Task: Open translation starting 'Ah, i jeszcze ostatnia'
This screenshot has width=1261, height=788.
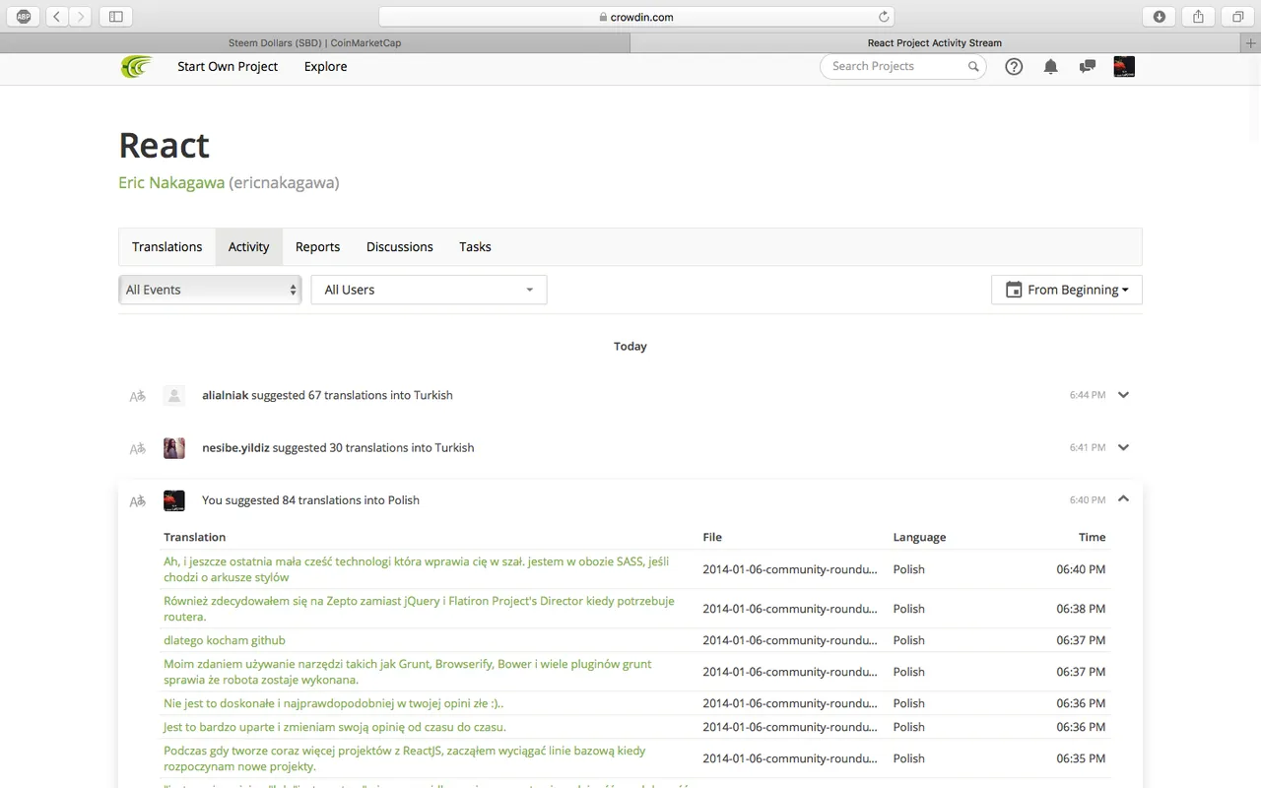Action: pyautogui.click(x=417, y=569)
